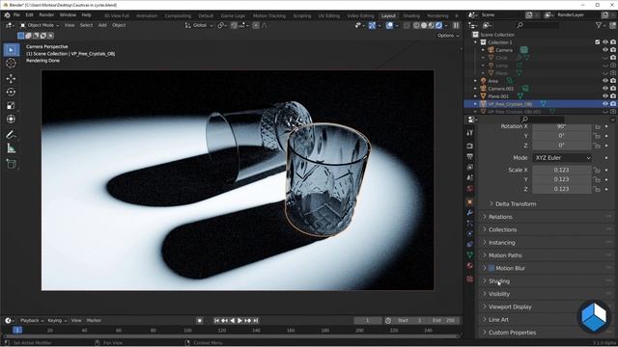The height and width of the screenshot is (347, 618).
Task: Open the Object Constraints properties tab
Action: tap(470, 244)
